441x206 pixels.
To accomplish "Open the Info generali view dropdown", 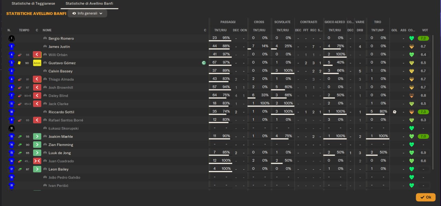I will pos(88,13).
